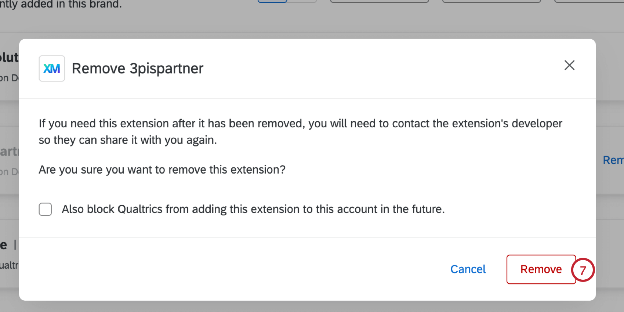This screenshot has width=624, height=312.
Task: Click the XM logo icon in header
Action: click(52, 69)
